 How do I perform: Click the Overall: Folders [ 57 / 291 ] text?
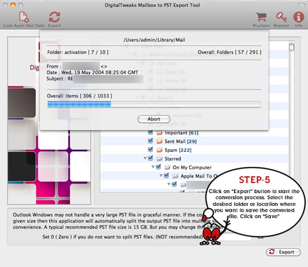[230, 52]
